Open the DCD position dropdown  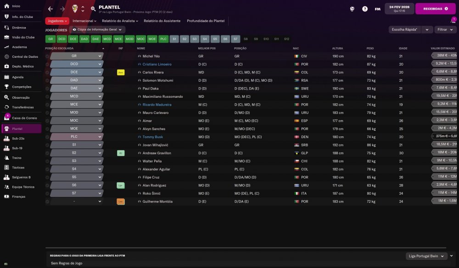(77, 64)
